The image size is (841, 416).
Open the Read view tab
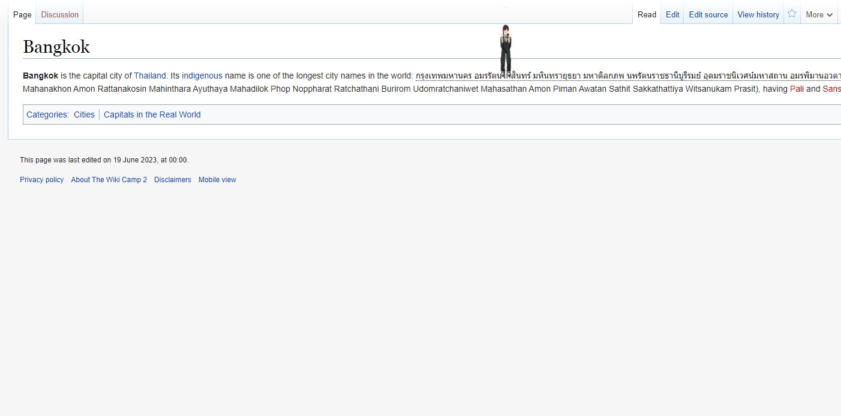point(647,15)
